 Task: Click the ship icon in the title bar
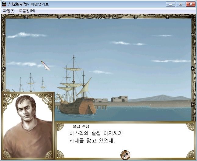pos(4,4)
